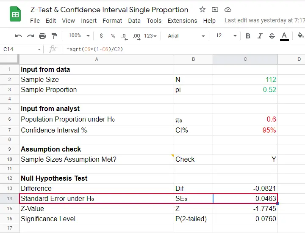Select the 'Population Proportion under H₀' cell
This screenshot has width=305, height=233.
coord(97,119)
